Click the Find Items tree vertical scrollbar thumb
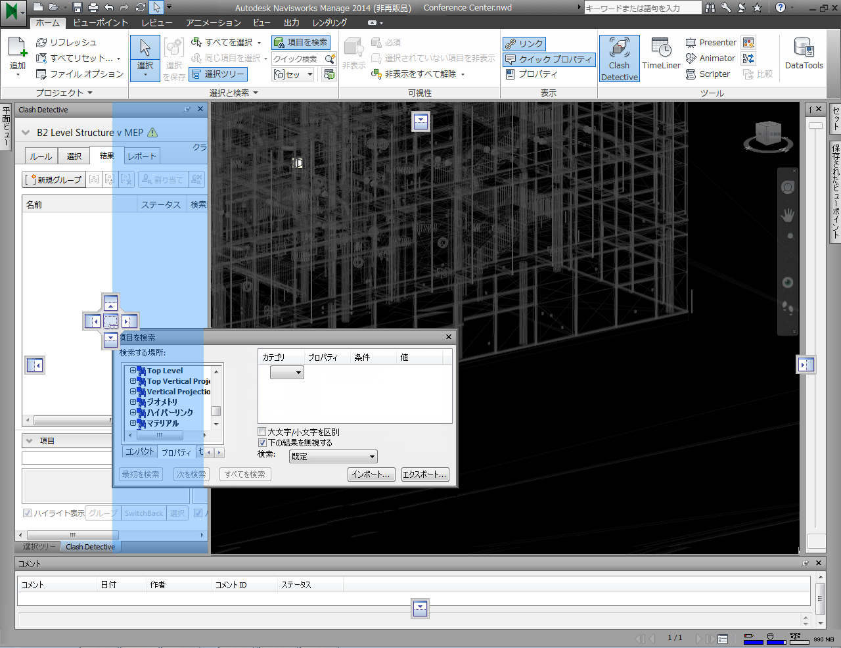Viewport: 841px width, 648px height. [x=216, y=411]
